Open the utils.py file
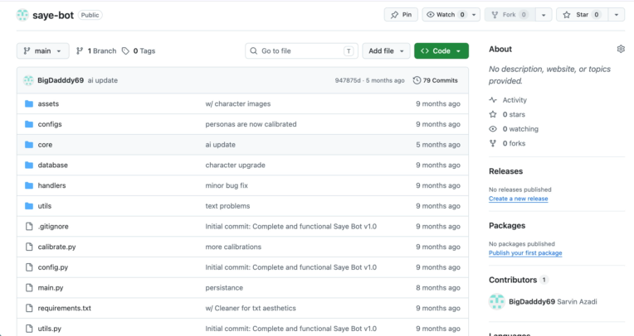The height and width of the screenshot is (336, 634). [49, 329]
